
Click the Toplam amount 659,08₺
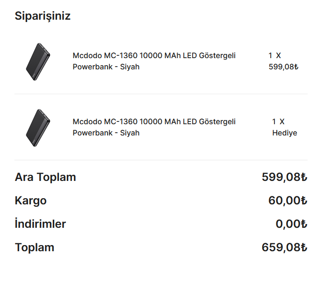(284, 248)
